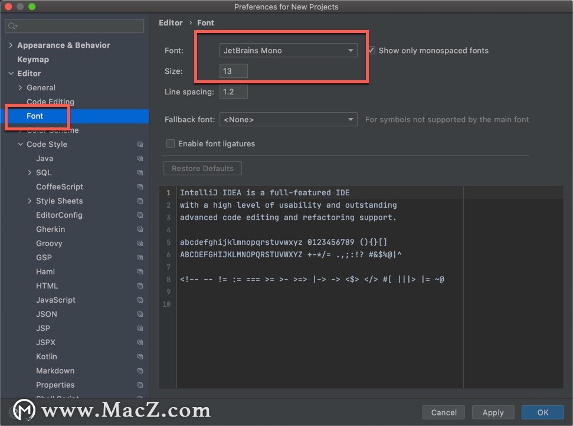Click the font Size input field
The width and height of the screenshot is (573, 426).
pos(234,71)
